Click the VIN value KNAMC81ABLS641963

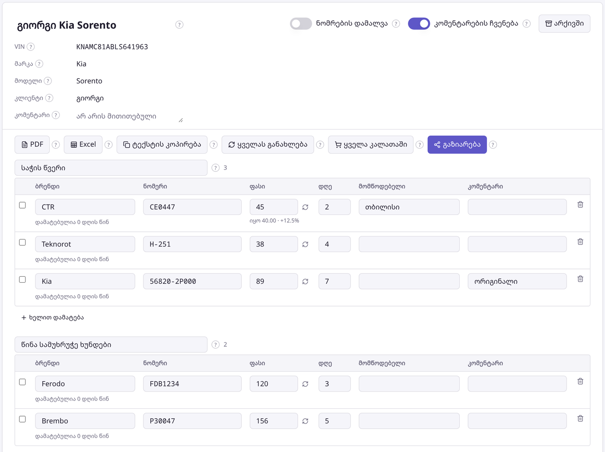pyautogui.click(x=112, y=47)
